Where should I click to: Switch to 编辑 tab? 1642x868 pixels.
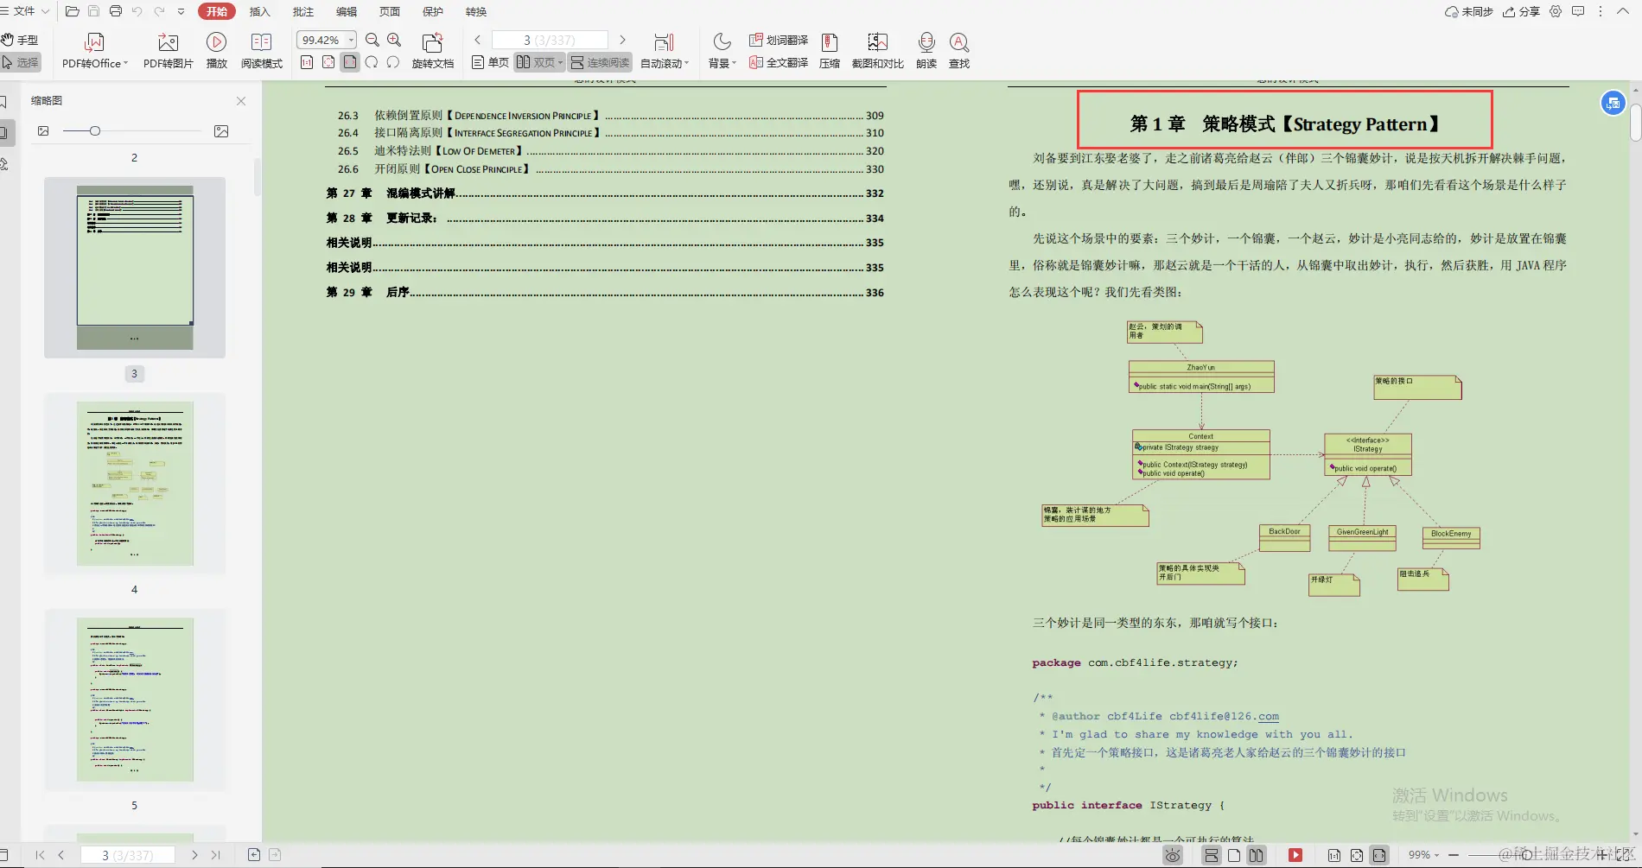346,11
